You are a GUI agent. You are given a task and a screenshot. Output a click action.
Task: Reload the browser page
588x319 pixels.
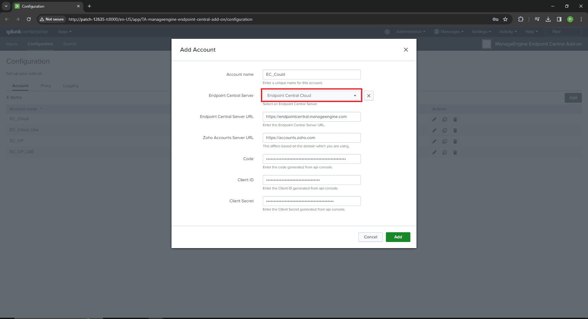pyautogui.click(x=29, y=19)
